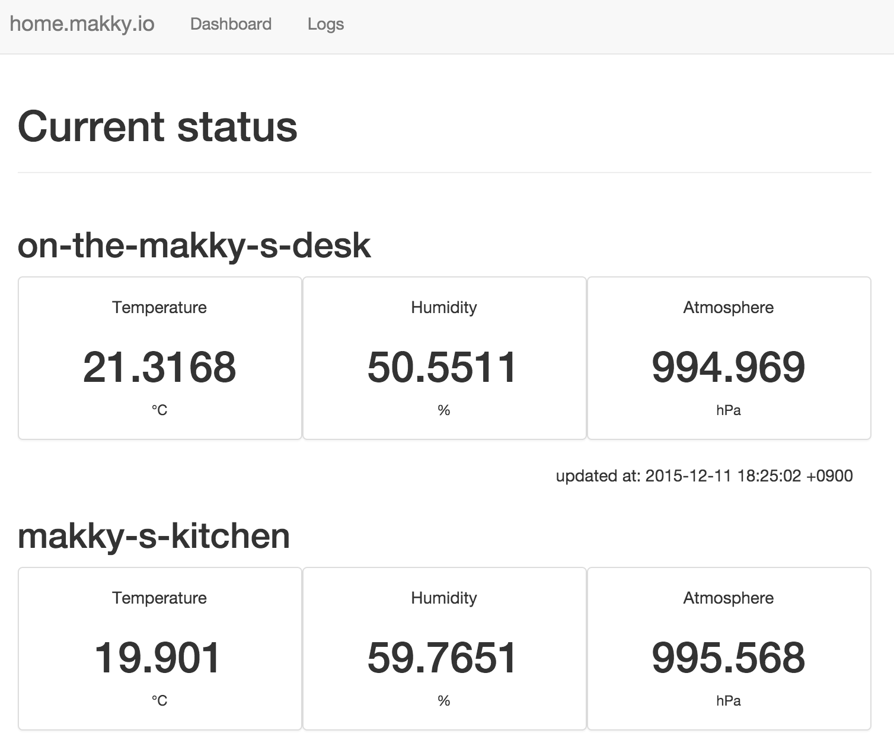Click the updated at timestamp text
The height and width of the screenshot is (740, 894).
point(704,476)
